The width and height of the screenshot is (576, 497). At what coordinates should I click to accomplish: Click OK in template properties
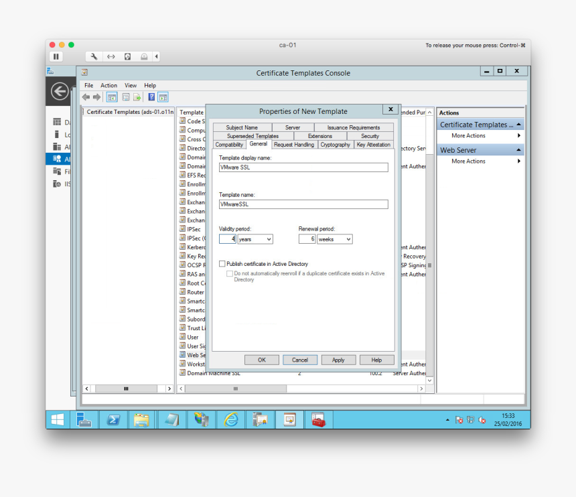pos(262,360)
